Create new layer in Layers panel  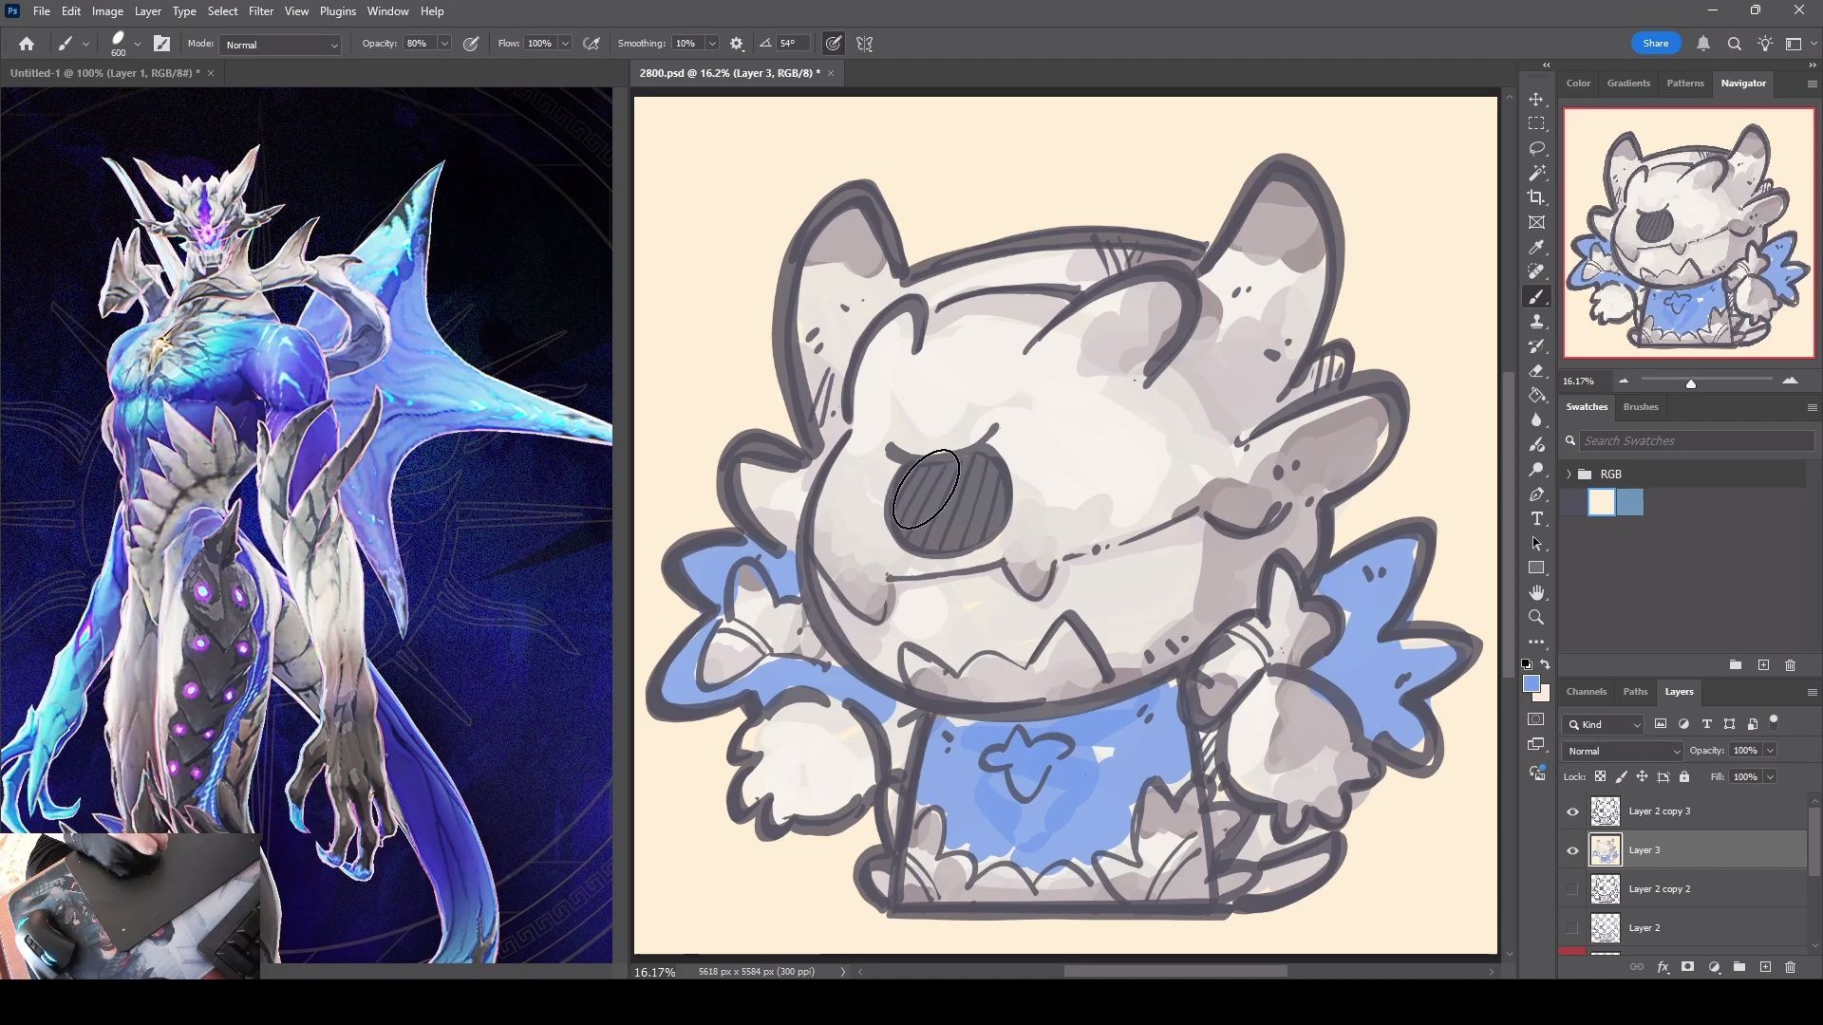click(1765, 967)
